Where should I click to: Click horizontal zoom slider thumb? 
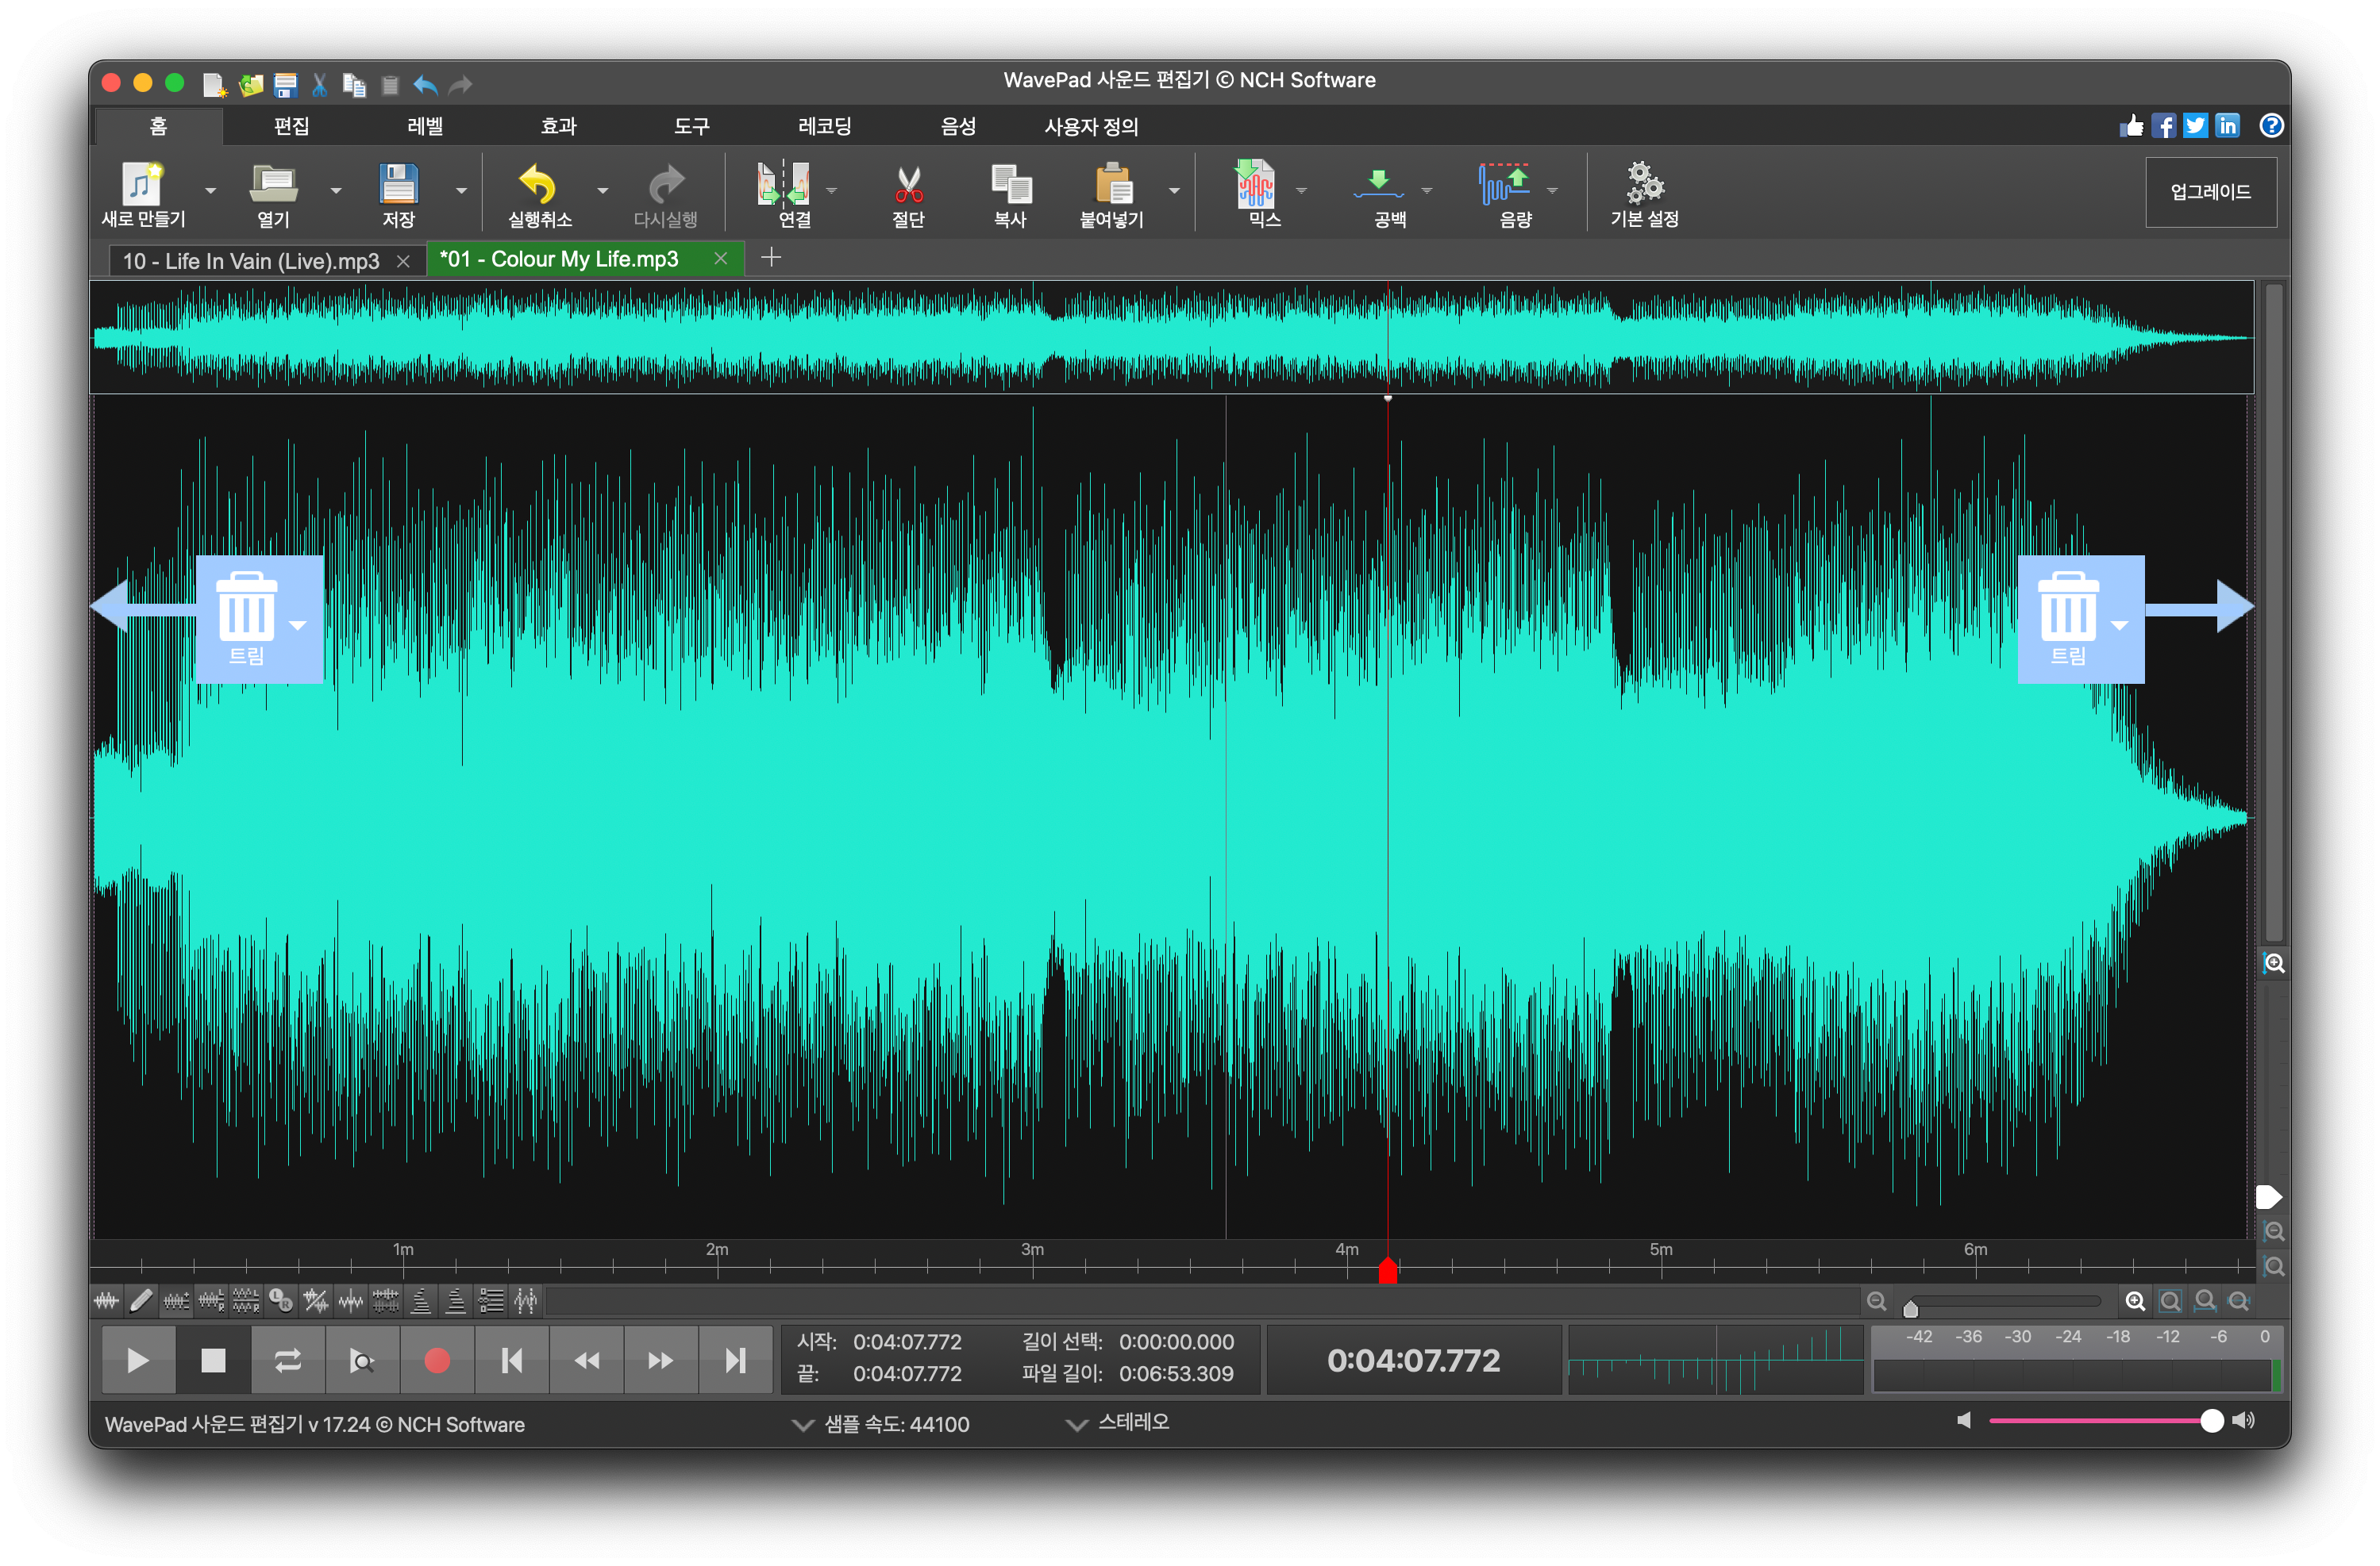point(1911,1309)
